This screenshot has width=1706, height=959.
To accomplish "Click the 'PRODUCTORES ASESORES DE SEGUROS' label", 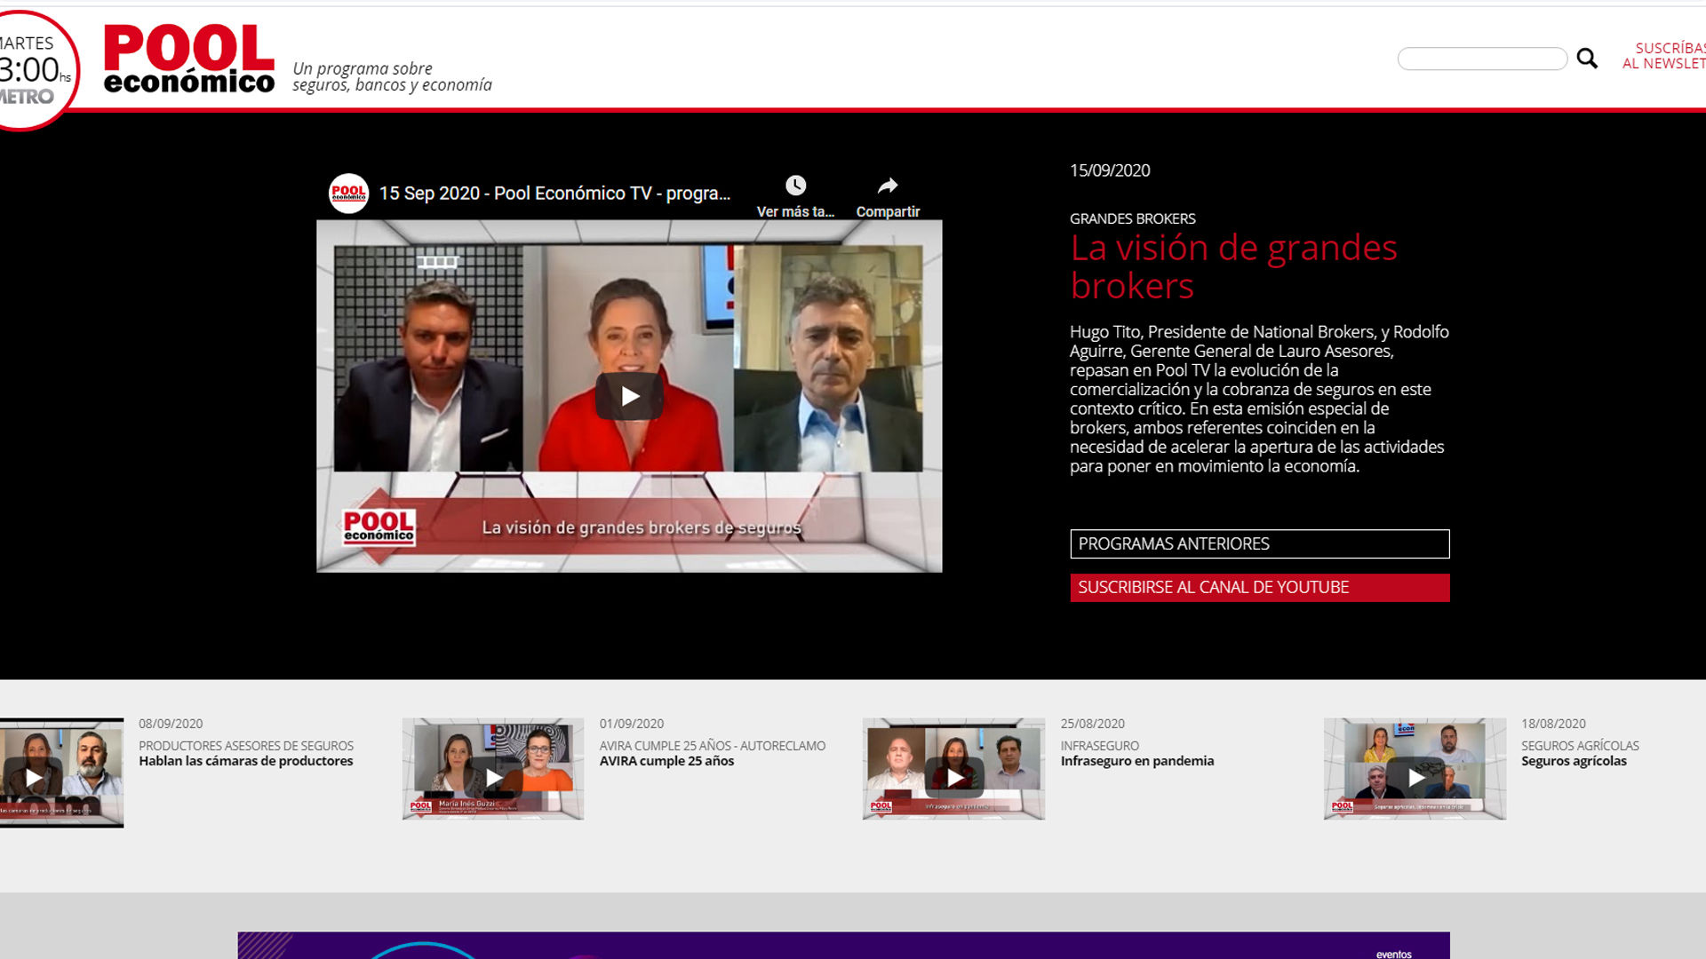I will (x=246, y=746).
